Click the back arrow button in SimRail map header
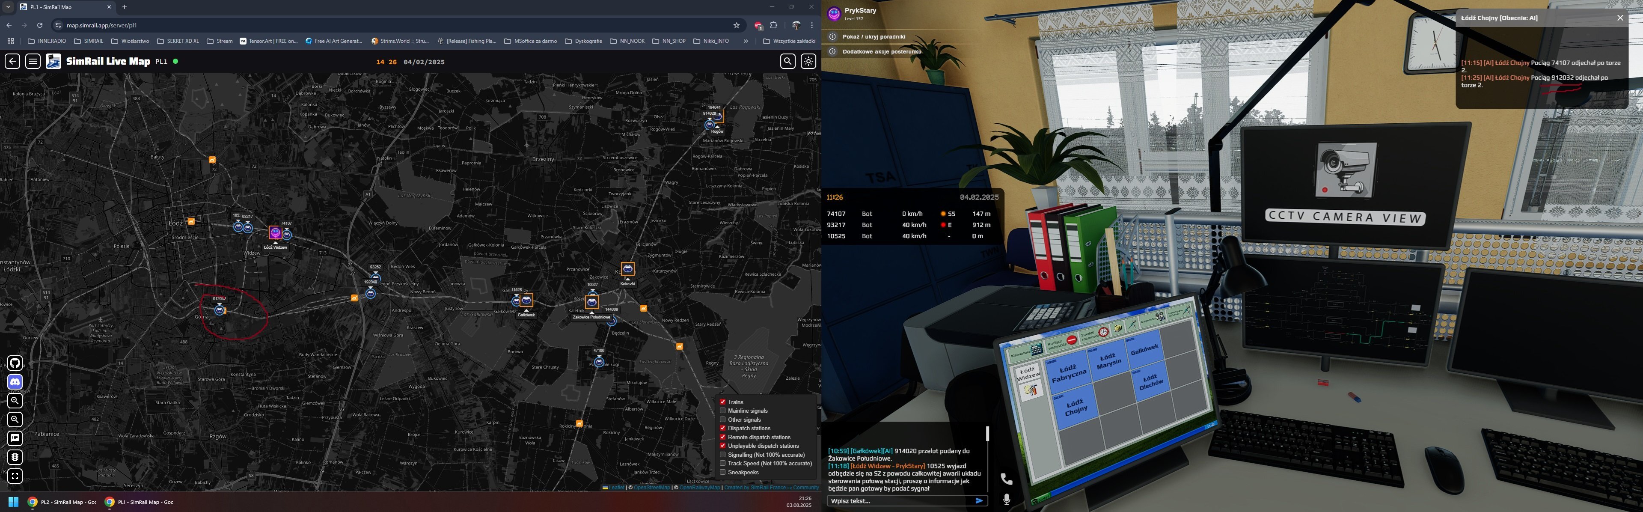 [x=13, y=61]
